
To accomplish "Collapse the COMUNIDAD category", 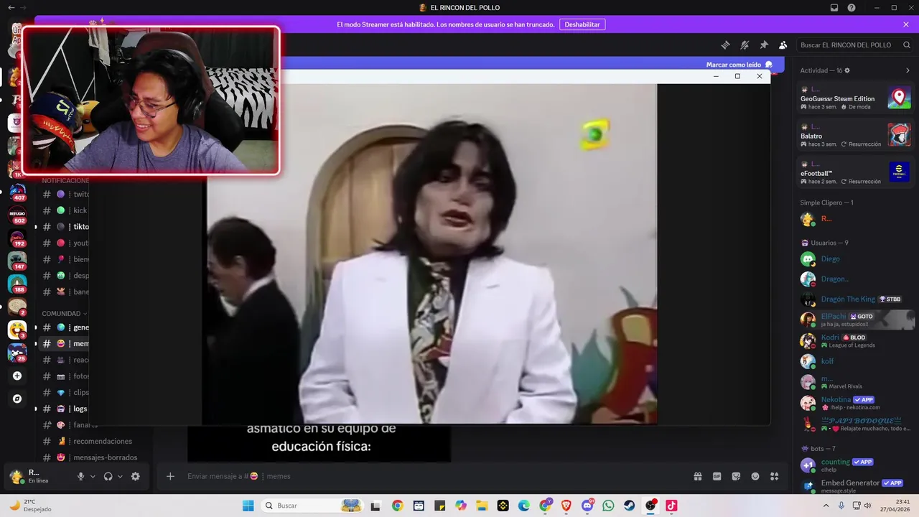I will [x=64, y=314].
